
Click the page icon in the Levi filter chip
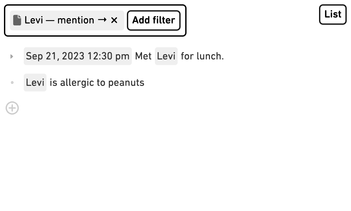pyautogui.click(x=17, y=20)
